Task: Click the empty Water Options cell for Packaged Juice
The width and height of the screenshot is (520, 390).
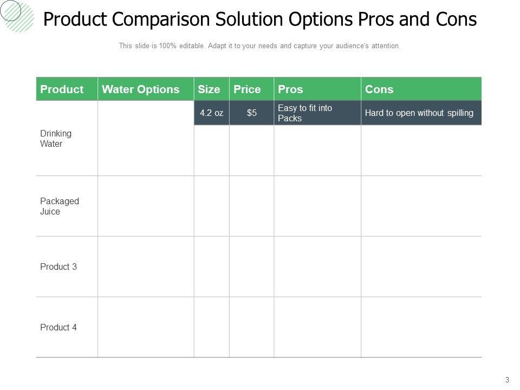Action: click(146, 206)
